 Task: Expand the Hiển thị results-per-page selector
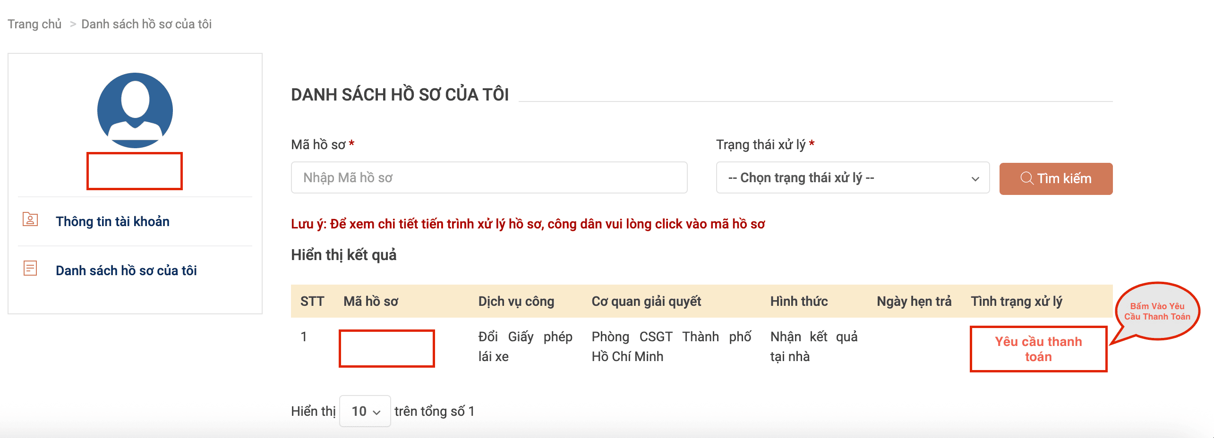365,411
